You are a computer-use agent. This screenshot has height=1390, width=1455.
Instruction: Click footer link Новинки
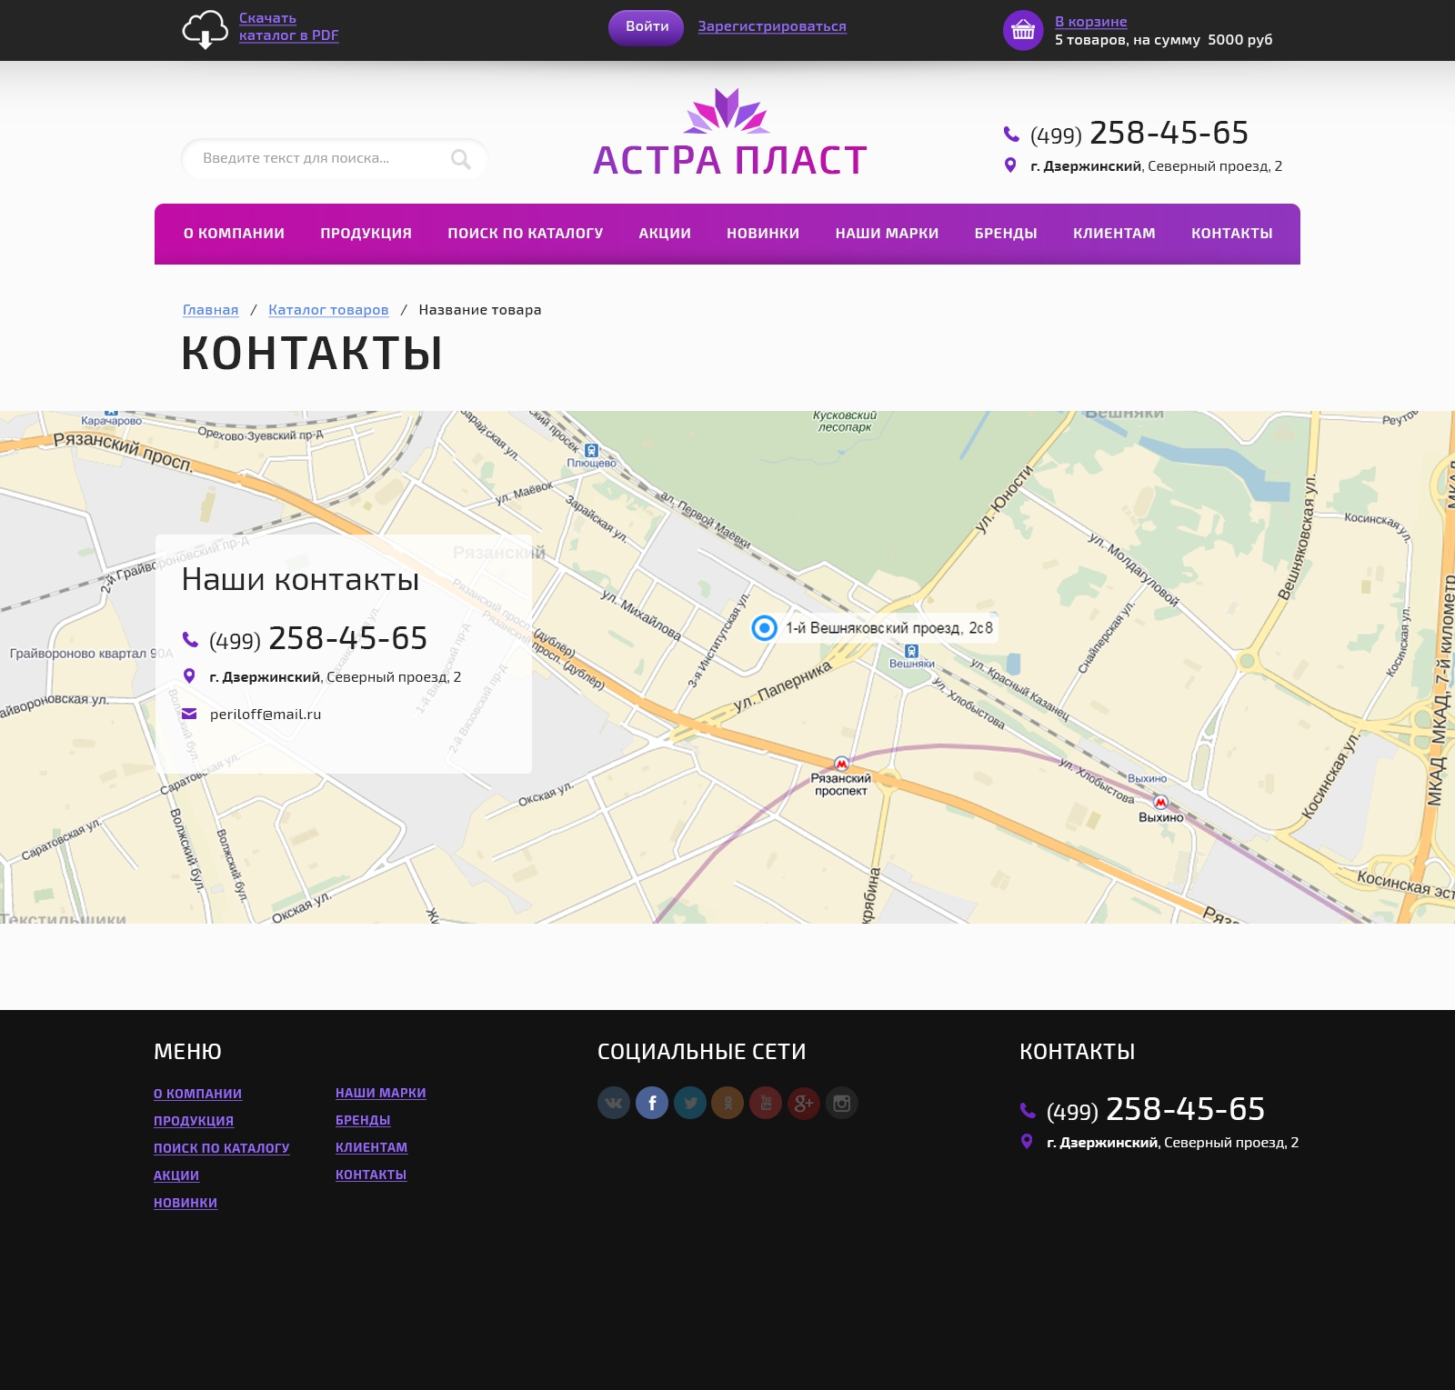[186, 1203]
